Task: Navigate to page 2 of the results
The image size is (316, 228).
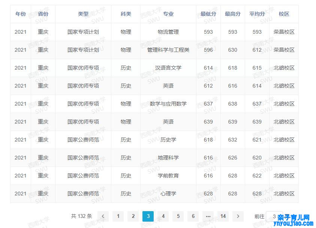Action: [x=133, y=216]
